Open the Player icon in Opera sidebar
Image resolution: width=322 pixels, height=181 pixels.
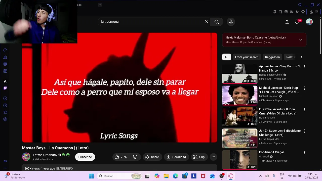point(5,98)
